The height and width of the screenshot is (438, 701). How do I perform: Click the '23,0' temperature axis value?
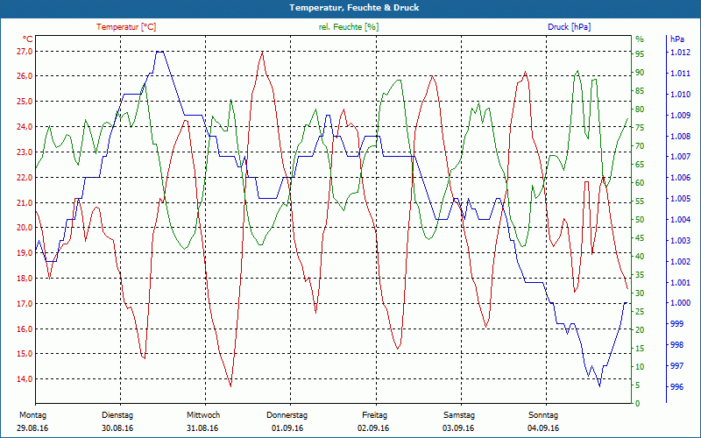point(25,152)
